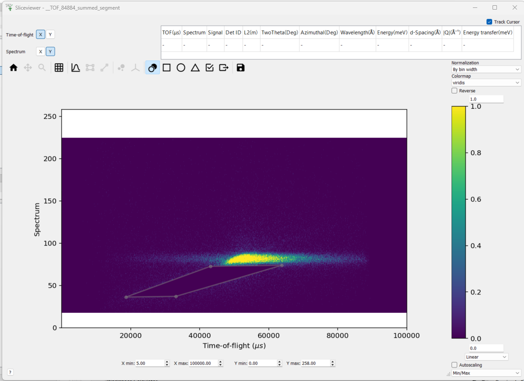Screen dimensions: 524x381
Task: Toggle the overlapping circles masking tool
Action: click(153, 68)
